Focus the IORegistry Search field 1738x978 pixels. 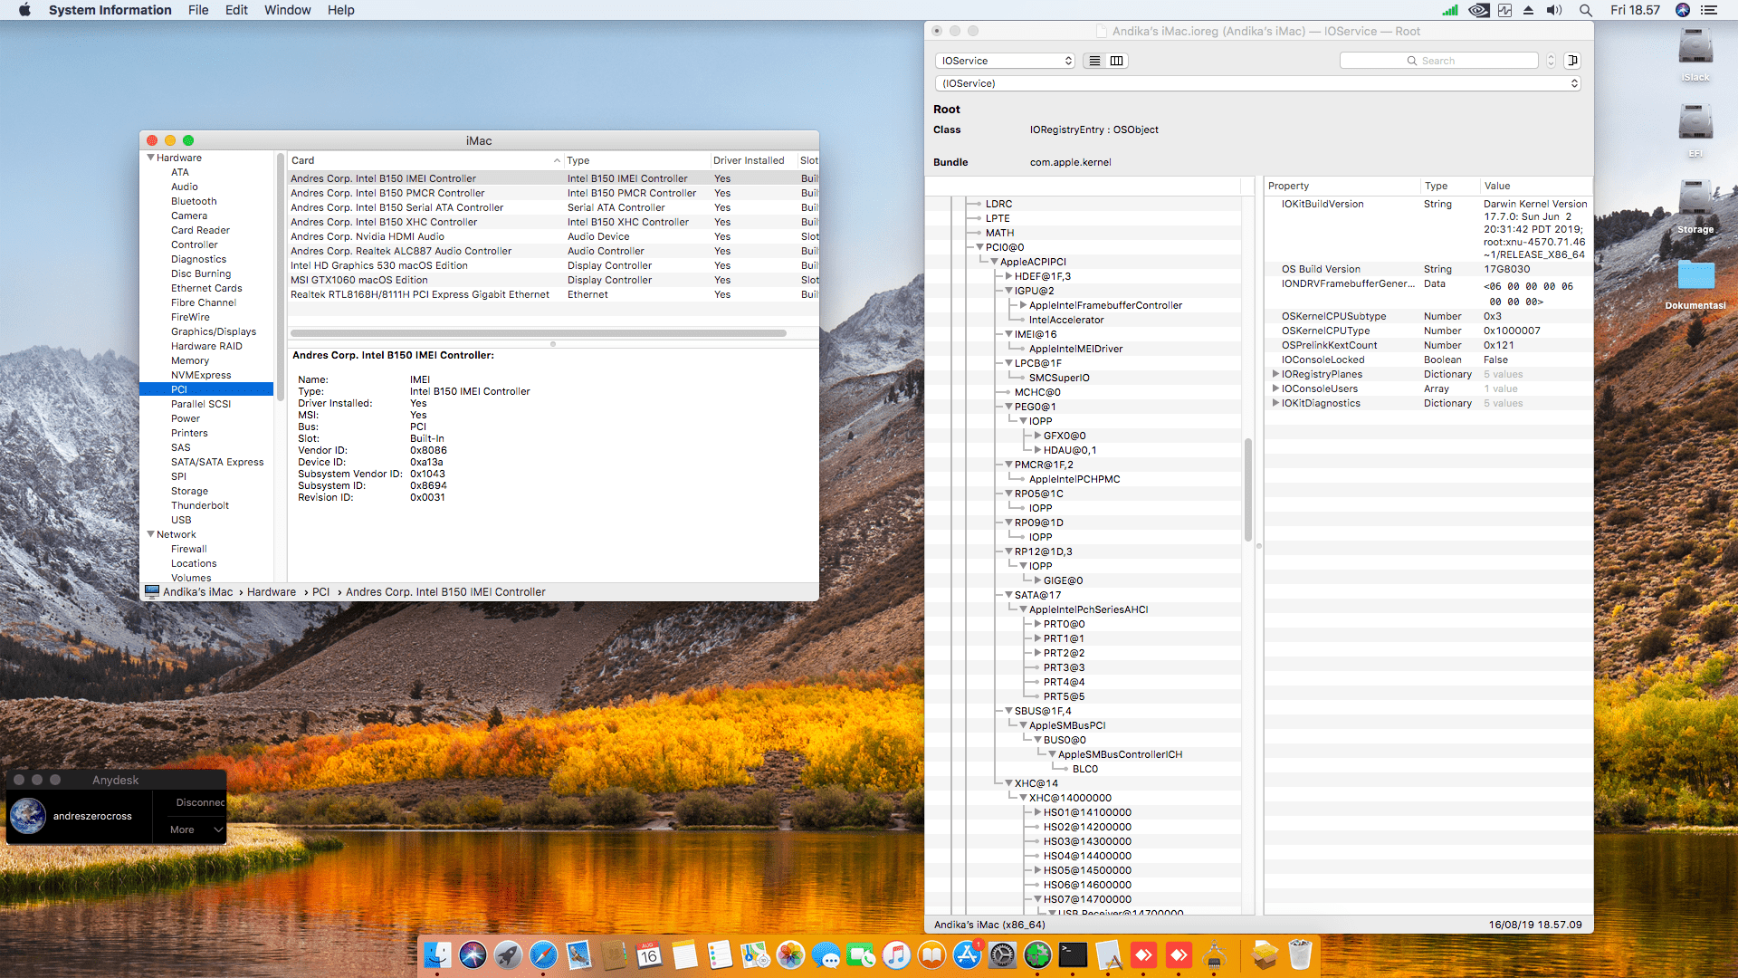click(x=1439, y=61)
